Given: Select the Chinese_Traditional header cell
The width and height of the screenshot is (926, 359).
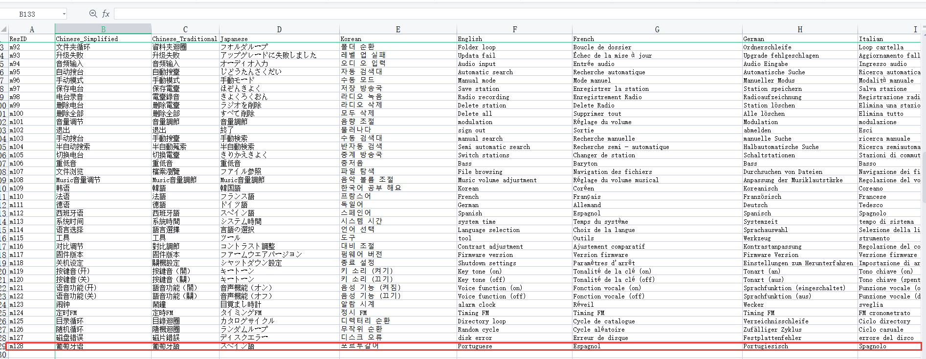Looking at the screenshot, I should tap(185, 39).
